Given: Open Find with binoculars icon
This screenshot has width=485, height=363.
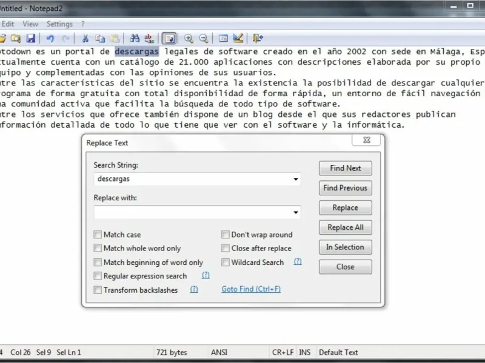Looking at the screenshot, I should pyautogui.click(x=135, y=38).
